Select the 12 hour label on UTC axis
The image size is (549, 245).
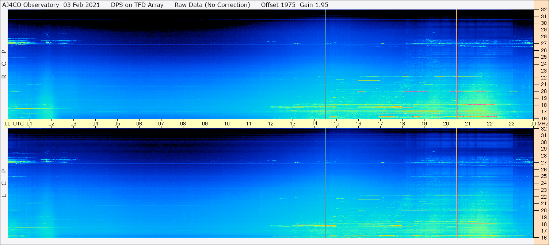click(x=271, y=124)
